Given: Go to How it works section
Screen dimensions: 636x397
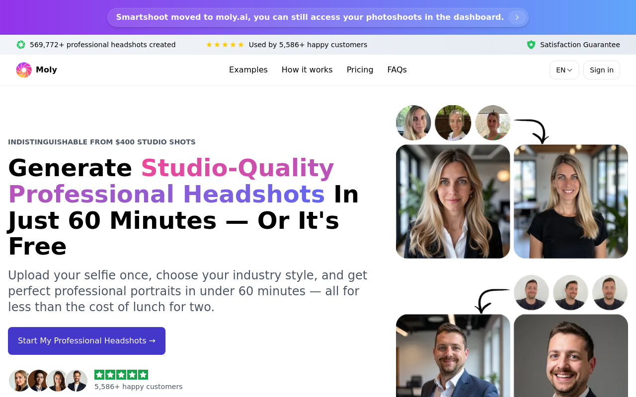Looking at the screenshot, I should coord(307,70).
